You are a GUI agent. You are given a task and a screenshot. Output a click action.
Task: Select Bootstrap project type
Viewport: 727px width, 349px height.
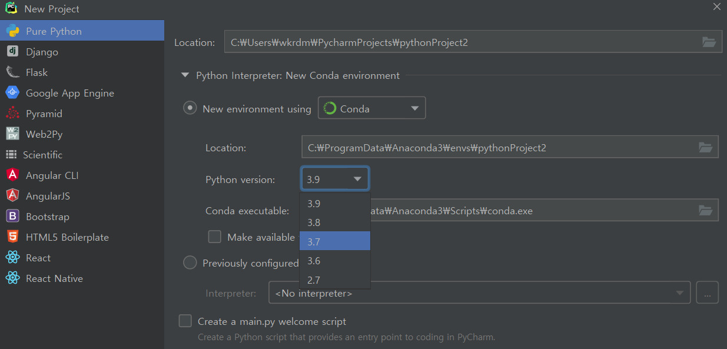82,217
